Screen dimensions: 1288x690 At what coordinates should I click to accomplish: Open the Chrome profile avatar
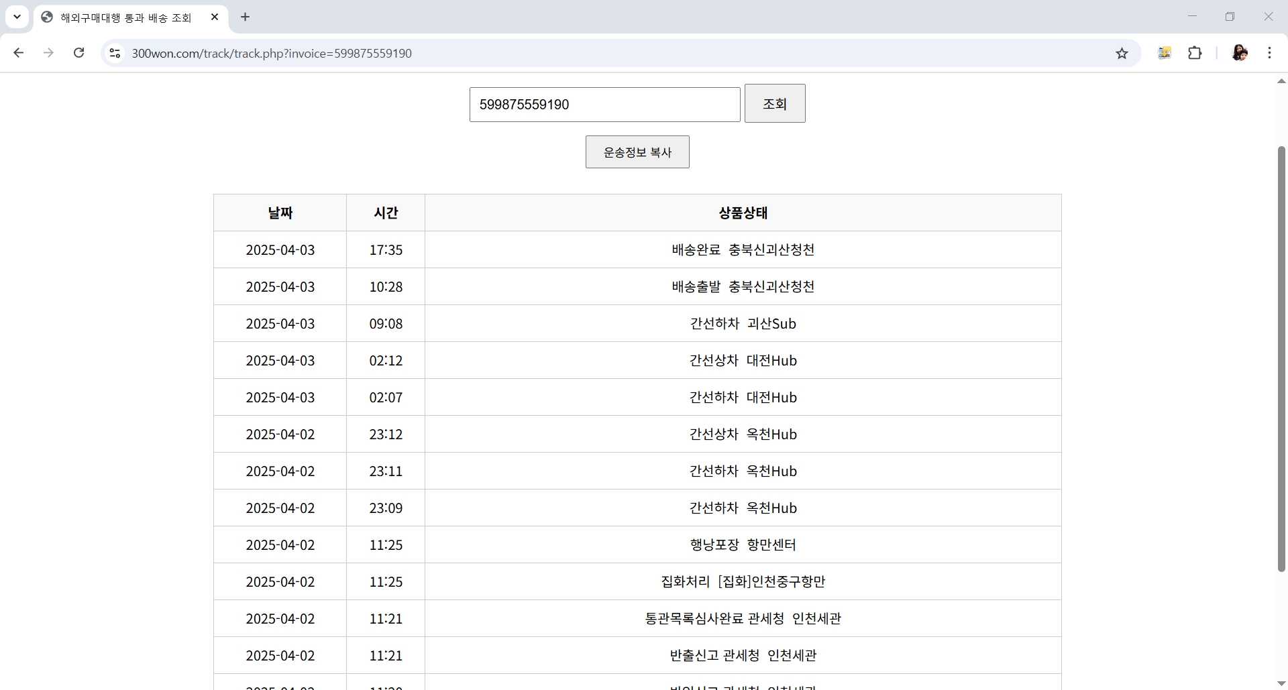pos(1240,53)
